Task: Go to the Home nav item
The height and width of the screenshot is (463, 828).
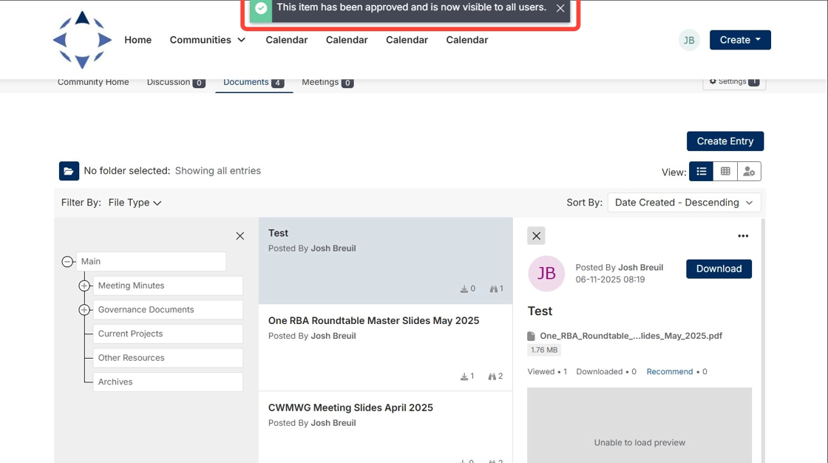Action: point(138,40)
